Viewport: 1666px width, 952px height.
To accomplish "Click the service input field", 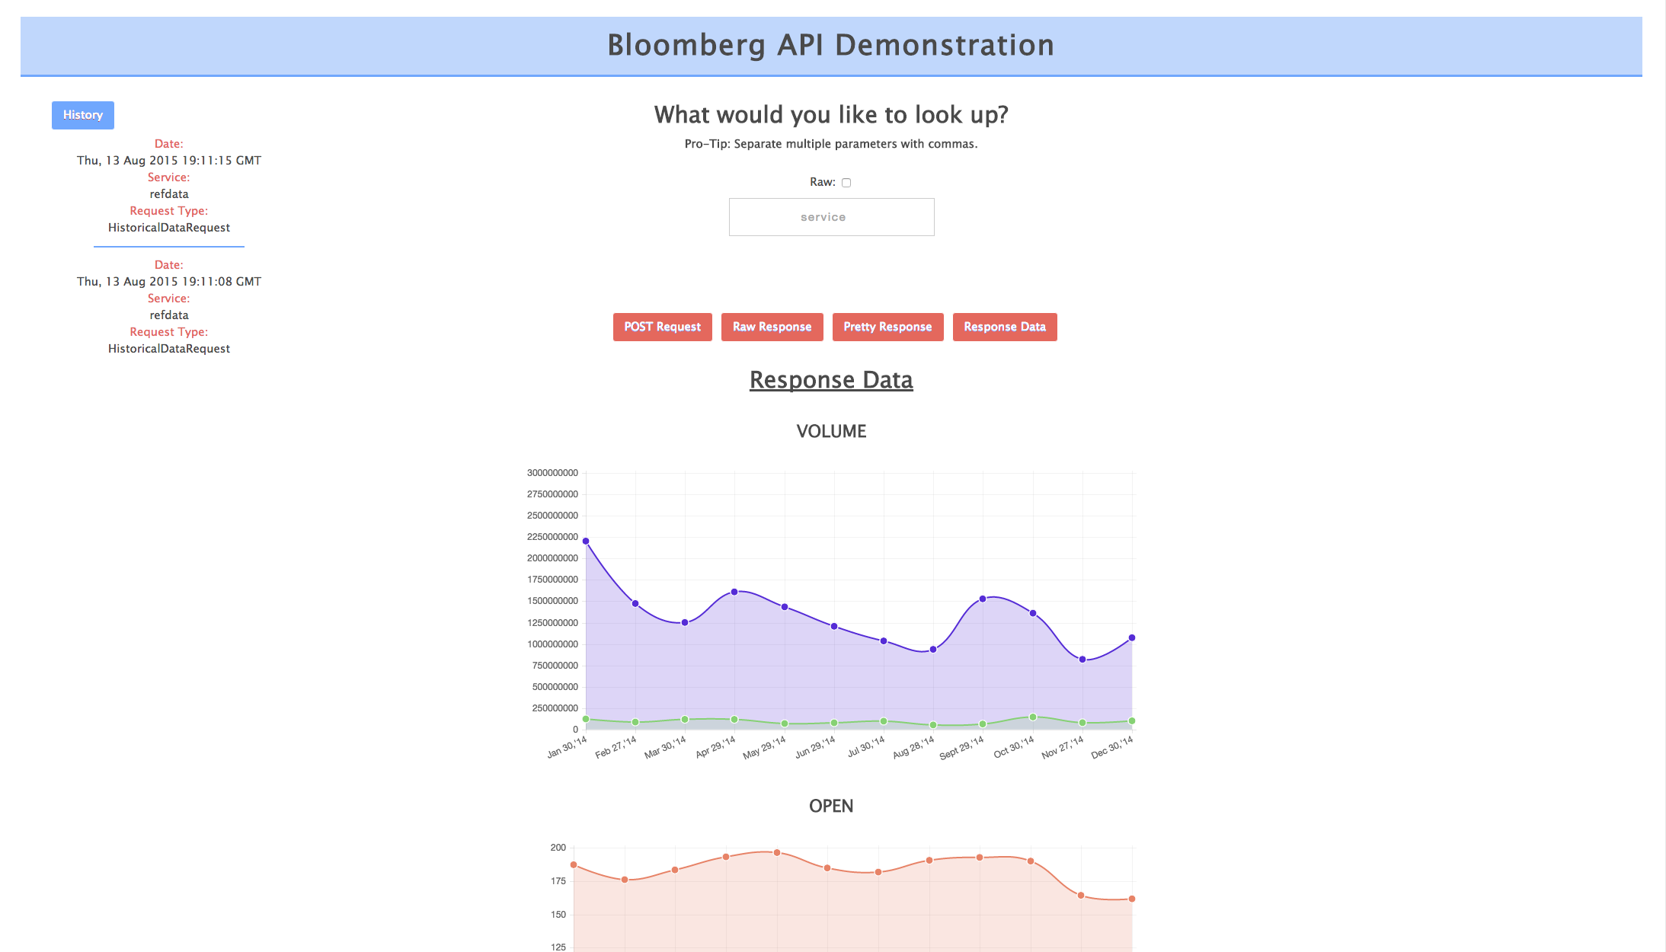I will click(x=828, y=216).
